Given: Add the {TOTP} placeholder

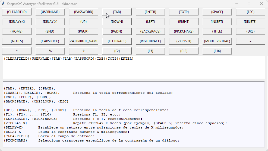Looking at the screenshot, I should click(x=184, y=12).
